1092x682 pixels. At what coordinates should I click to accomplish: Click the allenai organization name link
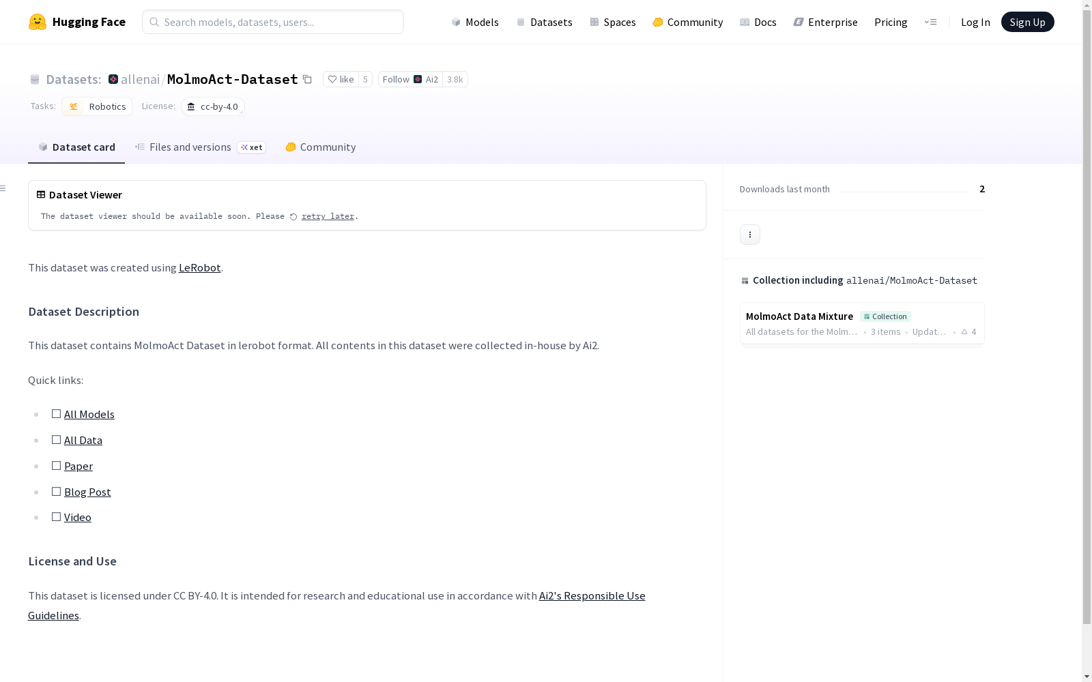pos(140,79)
